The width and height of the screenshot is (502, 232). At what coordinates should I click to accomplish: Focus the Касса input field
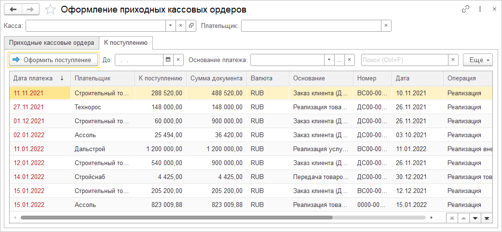click(x=96, y=26)
